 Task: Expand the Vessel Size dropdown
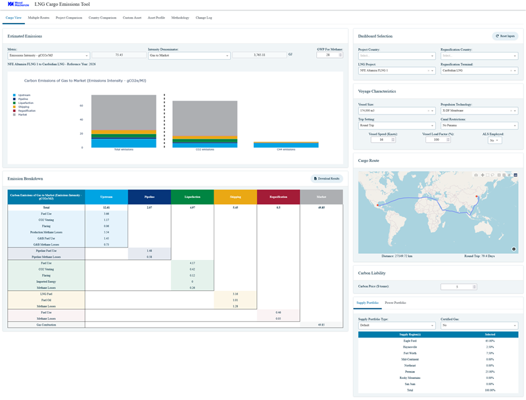click(x=396, y=111)
